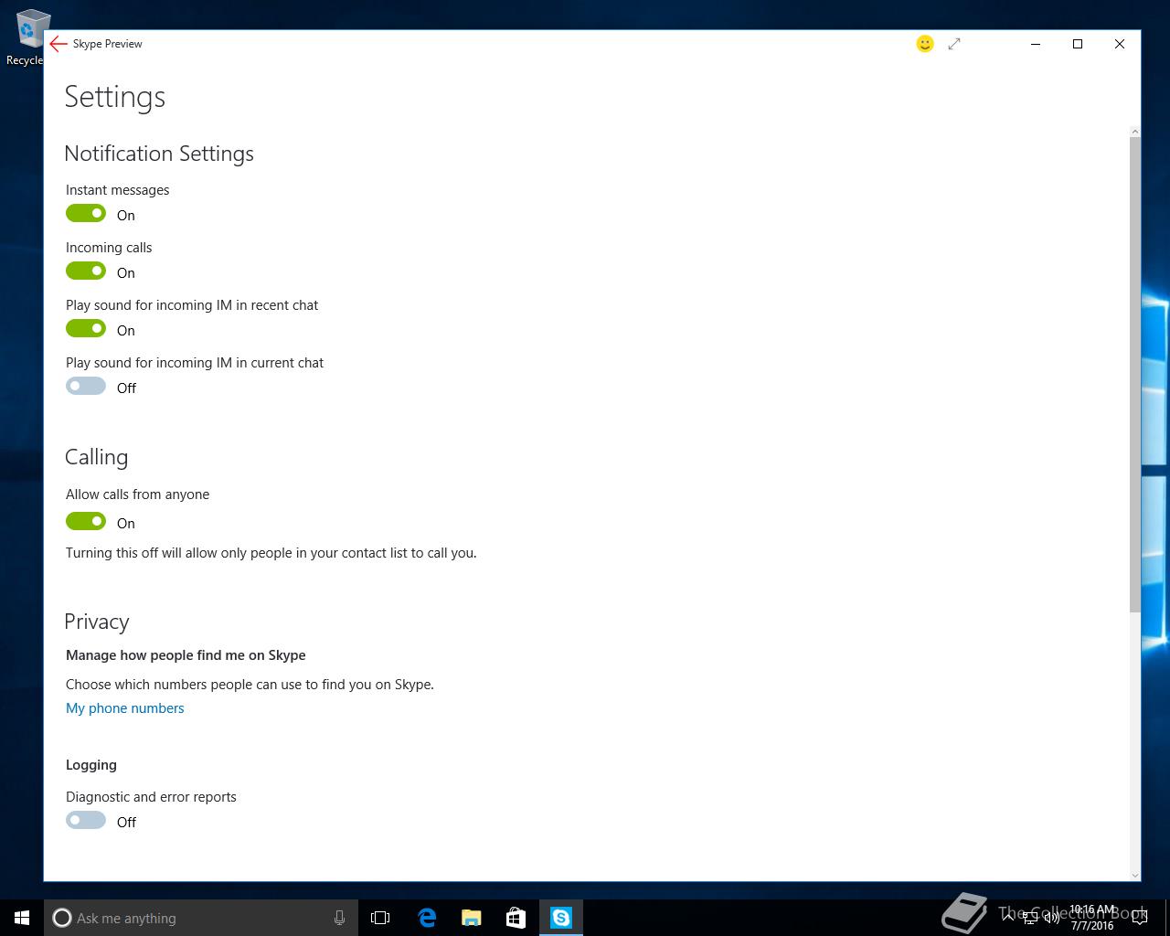Click the scrollbar up arrow
The width and height of the screenshot is (1170, 936).
click(x=1135, y=132)
